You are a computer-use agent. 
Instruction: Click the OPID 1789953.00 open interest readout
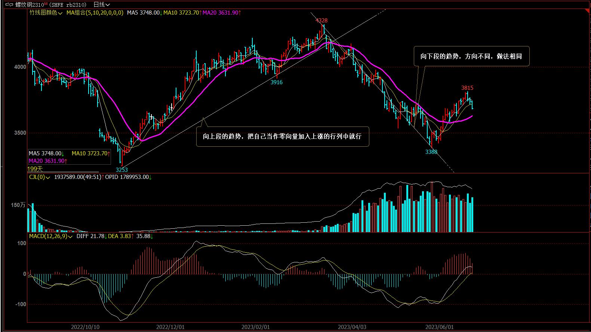(127, 177)
